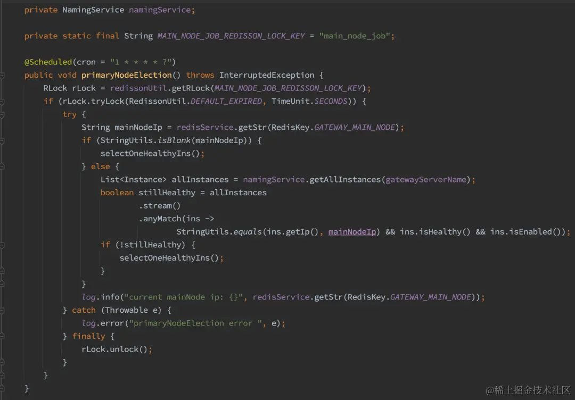The height and width of the screenshot is (400, 575).
Task: Click the log.error call
Action: coord(103,323)
